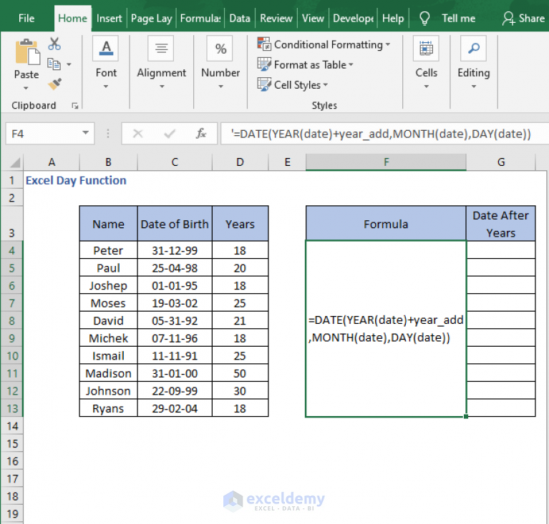Expand the Font group arrow
This screenshot has width=549, height=524.
pyautogui.click(x=106, y=86)
